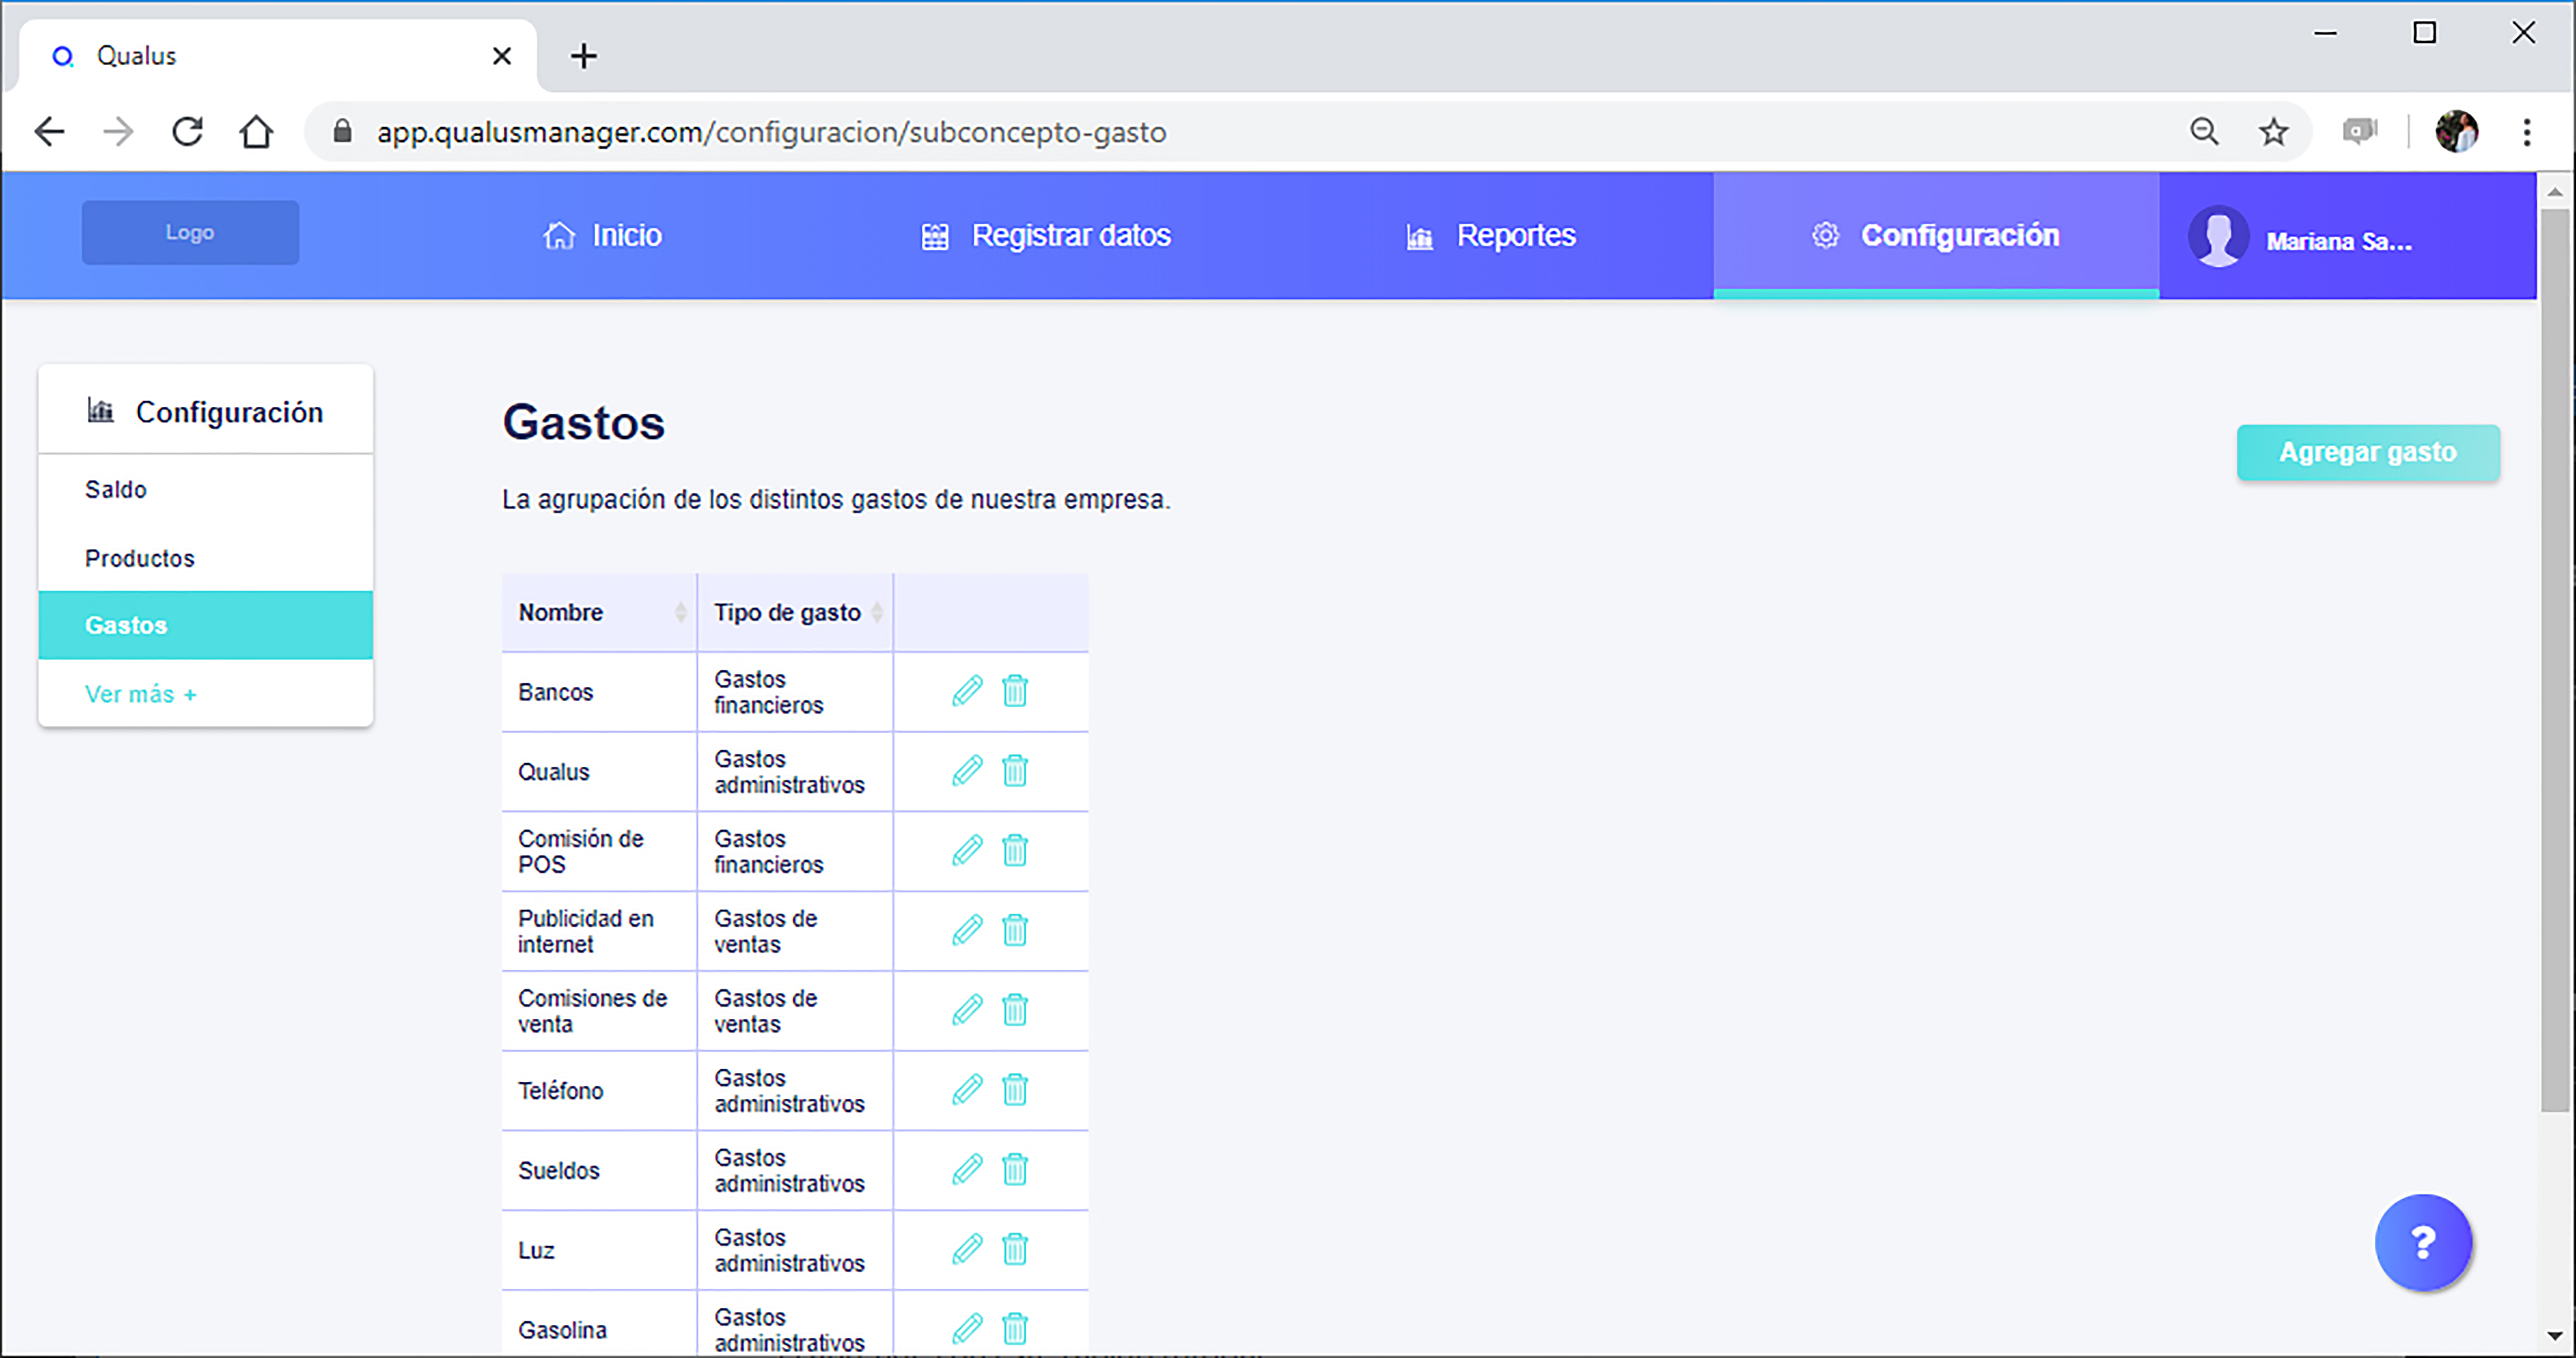Image resolution: width=2576 pixels, height=1358 pixels.
Task: Open Productos in the configuration sidebar
Action: tap(206, 558)
